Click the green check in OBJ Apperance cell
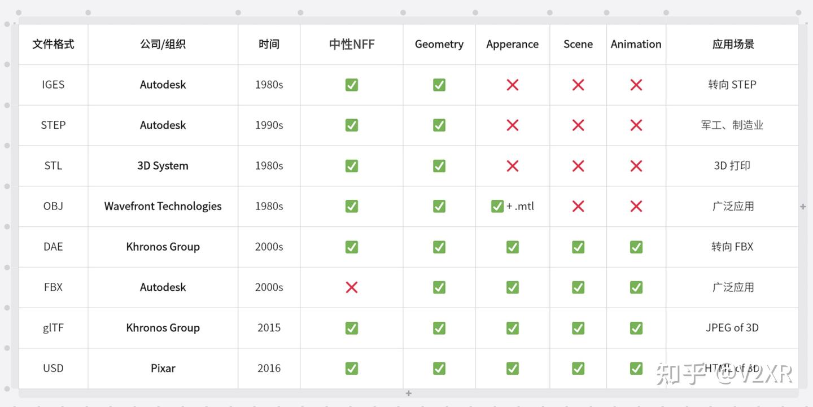The image size is (813, 407). (x=497, y=206)
